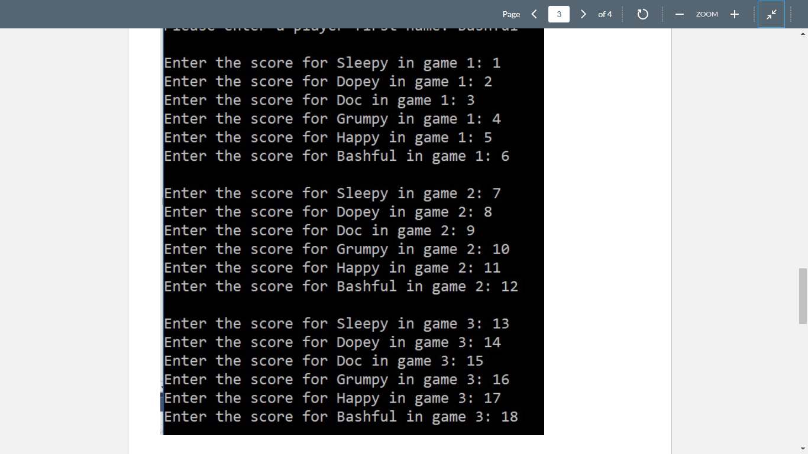The width and height of the screenshot is (808, 454).
Task: Click inside the box showing page 3
Action: (558, 14)
